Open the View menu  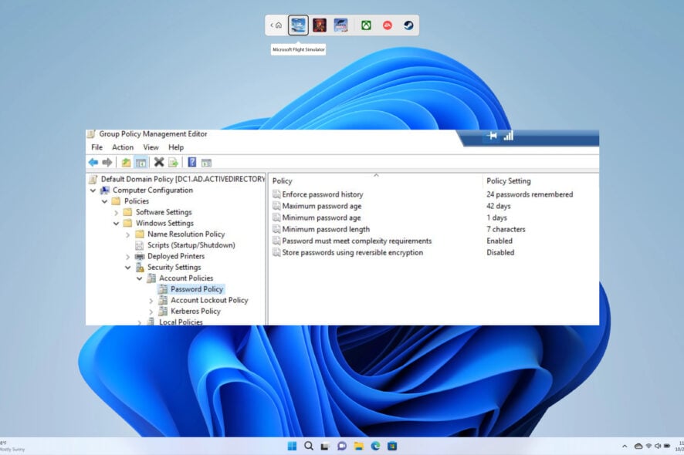[x=151, y=147]
